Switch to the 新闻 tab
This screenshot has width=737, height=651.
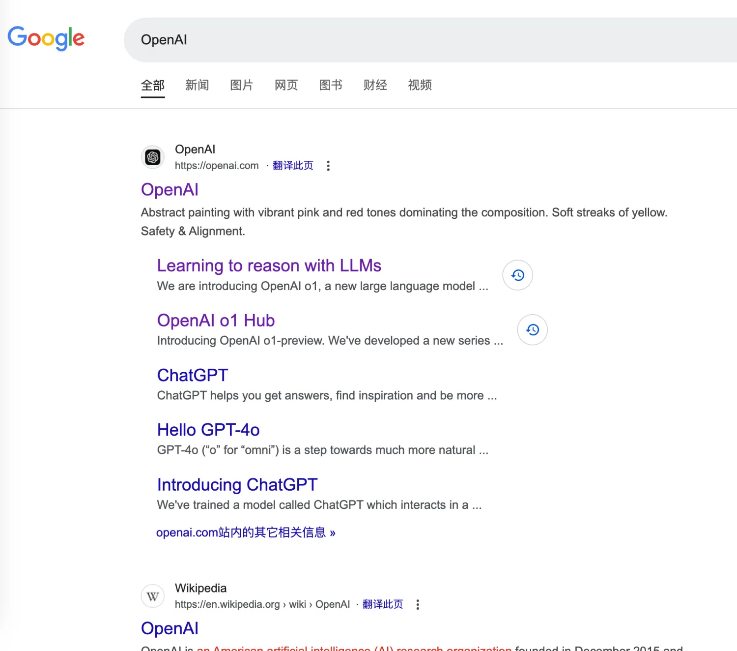pyautogui.click(x=197, y=86)
